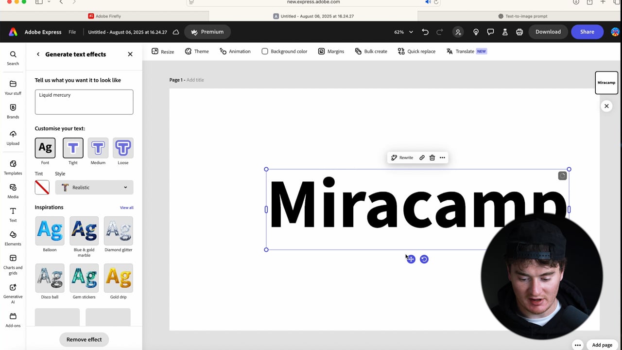Screen dimensions: 622x350
Task: Open the Realistic style dropdown
Action: coord(94,187)
